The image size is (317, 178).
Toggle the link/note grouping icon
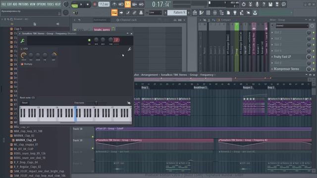coord(134,12)
